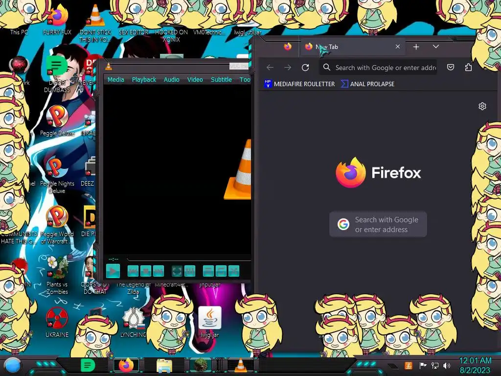The image size is (501, 376).
Task: Skip to next track in VLC
Action: pyautogui.click(x=159, y=271)
